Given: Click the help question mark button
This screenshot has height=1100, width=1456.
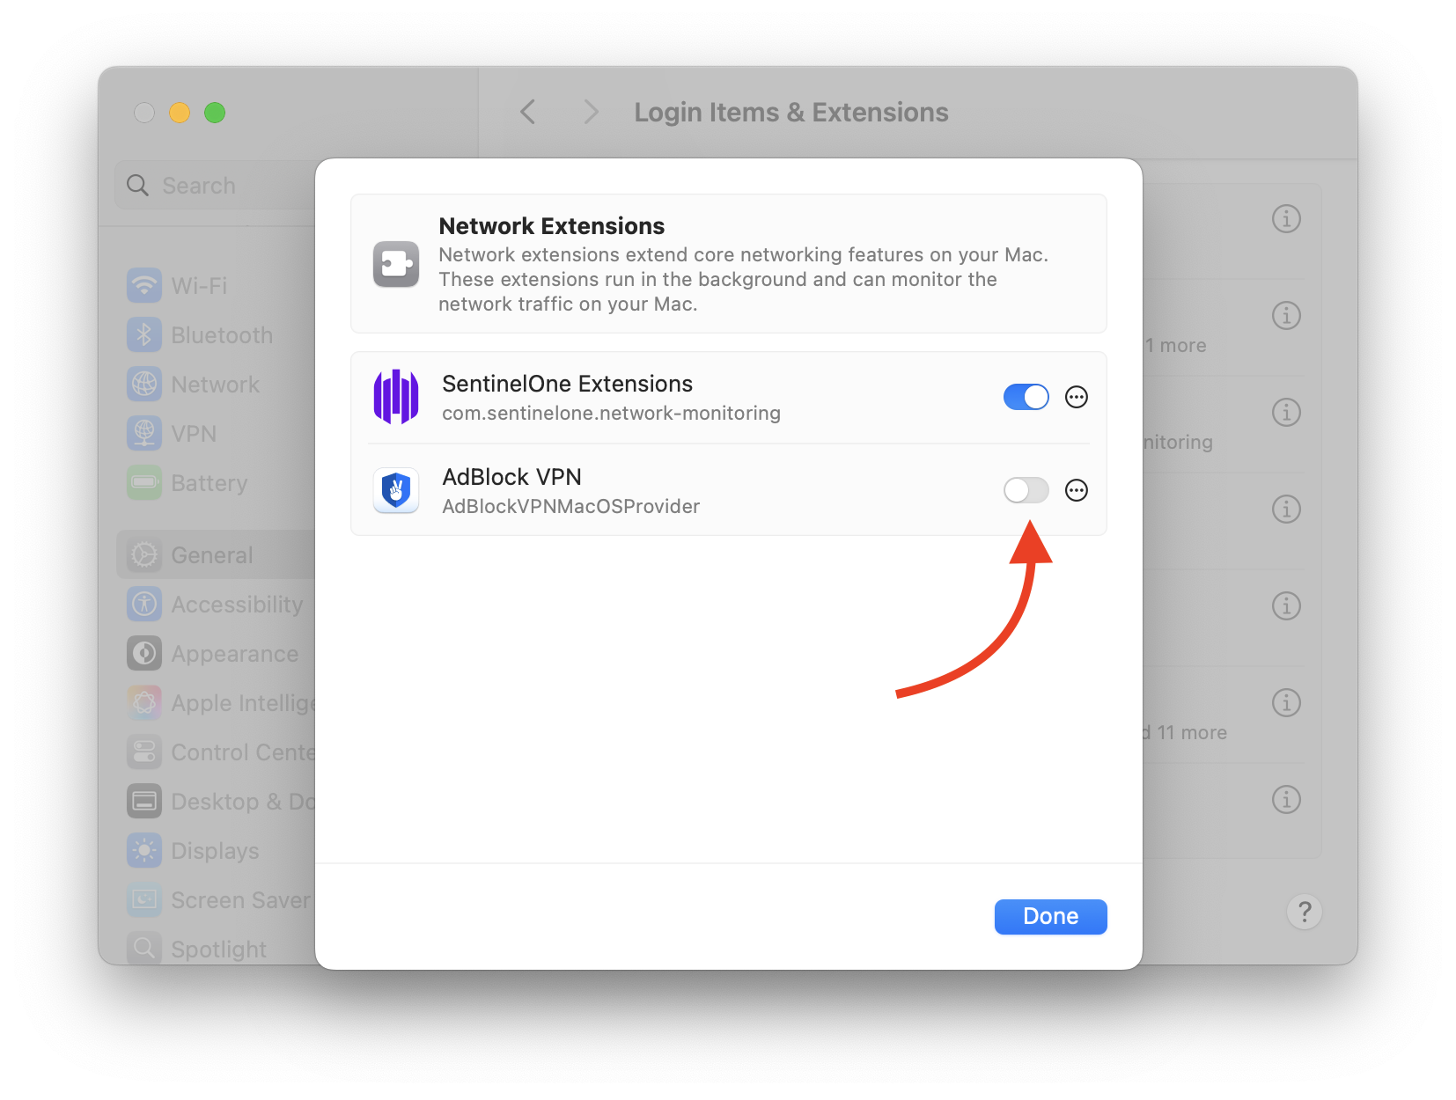Looking at the screenshot, I should [1305, 912].
